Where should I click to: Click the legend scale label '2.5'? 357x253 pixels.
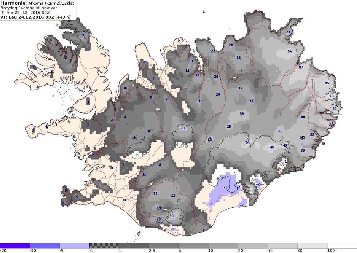pos(152,251)
